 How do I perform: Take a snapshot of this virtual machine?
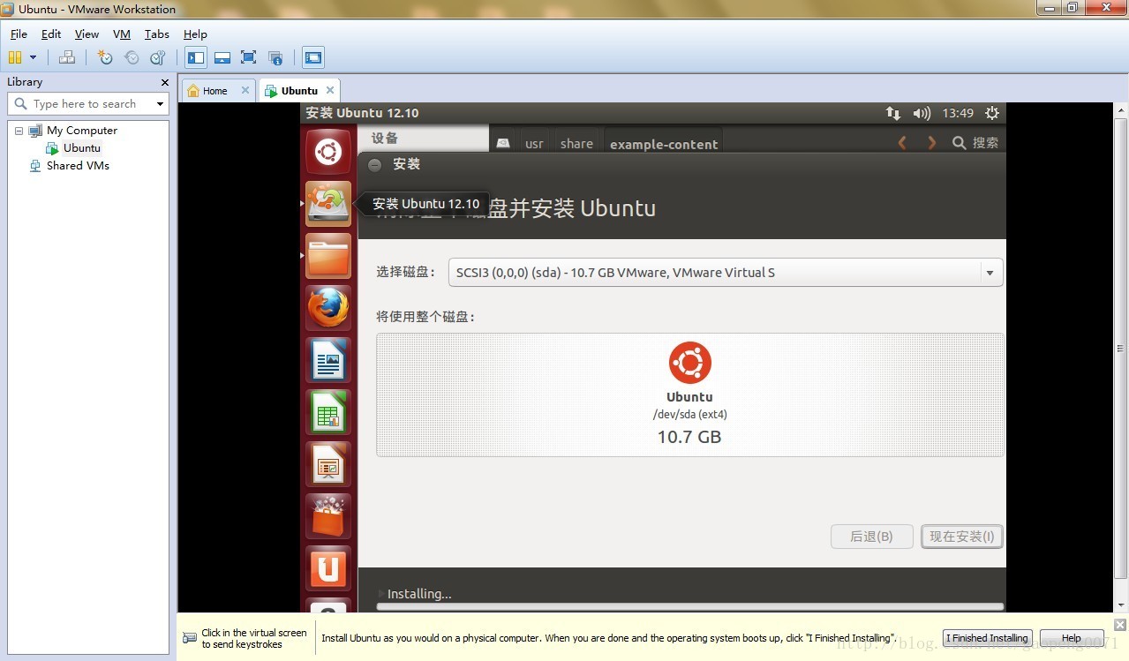pos(105,58)
